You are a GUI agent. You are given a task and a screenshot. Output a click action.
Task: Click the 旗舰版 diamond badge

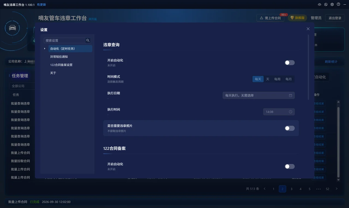click(x=297, y=18)
